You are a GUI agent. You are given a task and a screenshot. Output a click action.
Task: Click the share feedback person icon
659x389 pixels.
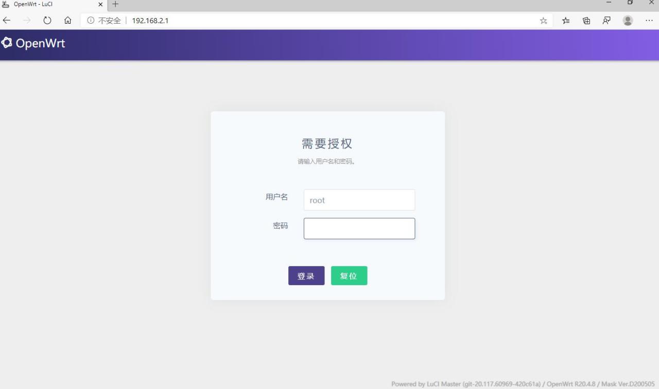pos(606,21)
